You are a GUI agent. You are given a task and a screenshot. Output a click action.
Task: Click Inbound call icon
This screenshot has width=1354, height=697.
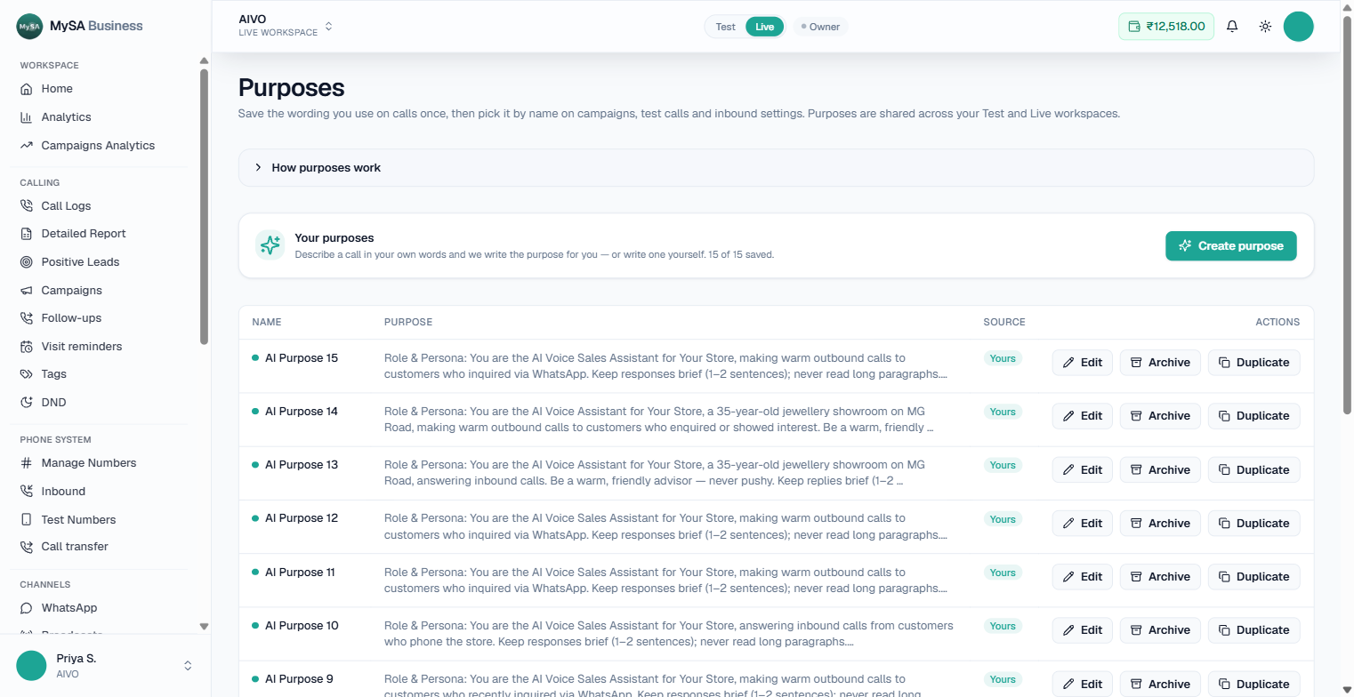click(x=26, y=492)
